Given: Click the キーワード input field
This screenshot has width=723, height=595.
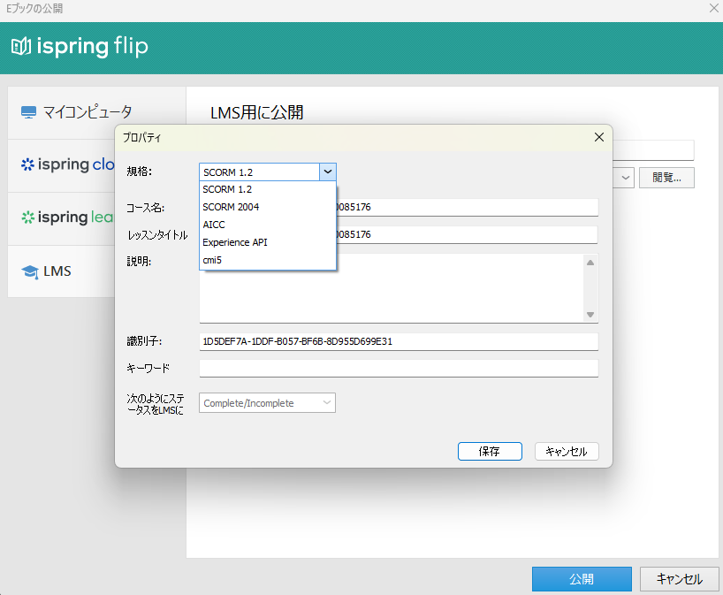Looking at the screenshot, I should pos(399,369).
